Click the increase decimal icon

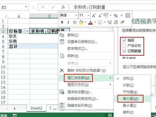click(x=109, y=22)
